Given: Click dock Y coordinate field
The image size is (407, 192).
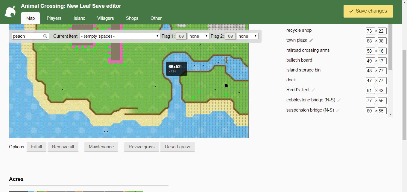Looking at the screenshot, I should pos(382,80).
